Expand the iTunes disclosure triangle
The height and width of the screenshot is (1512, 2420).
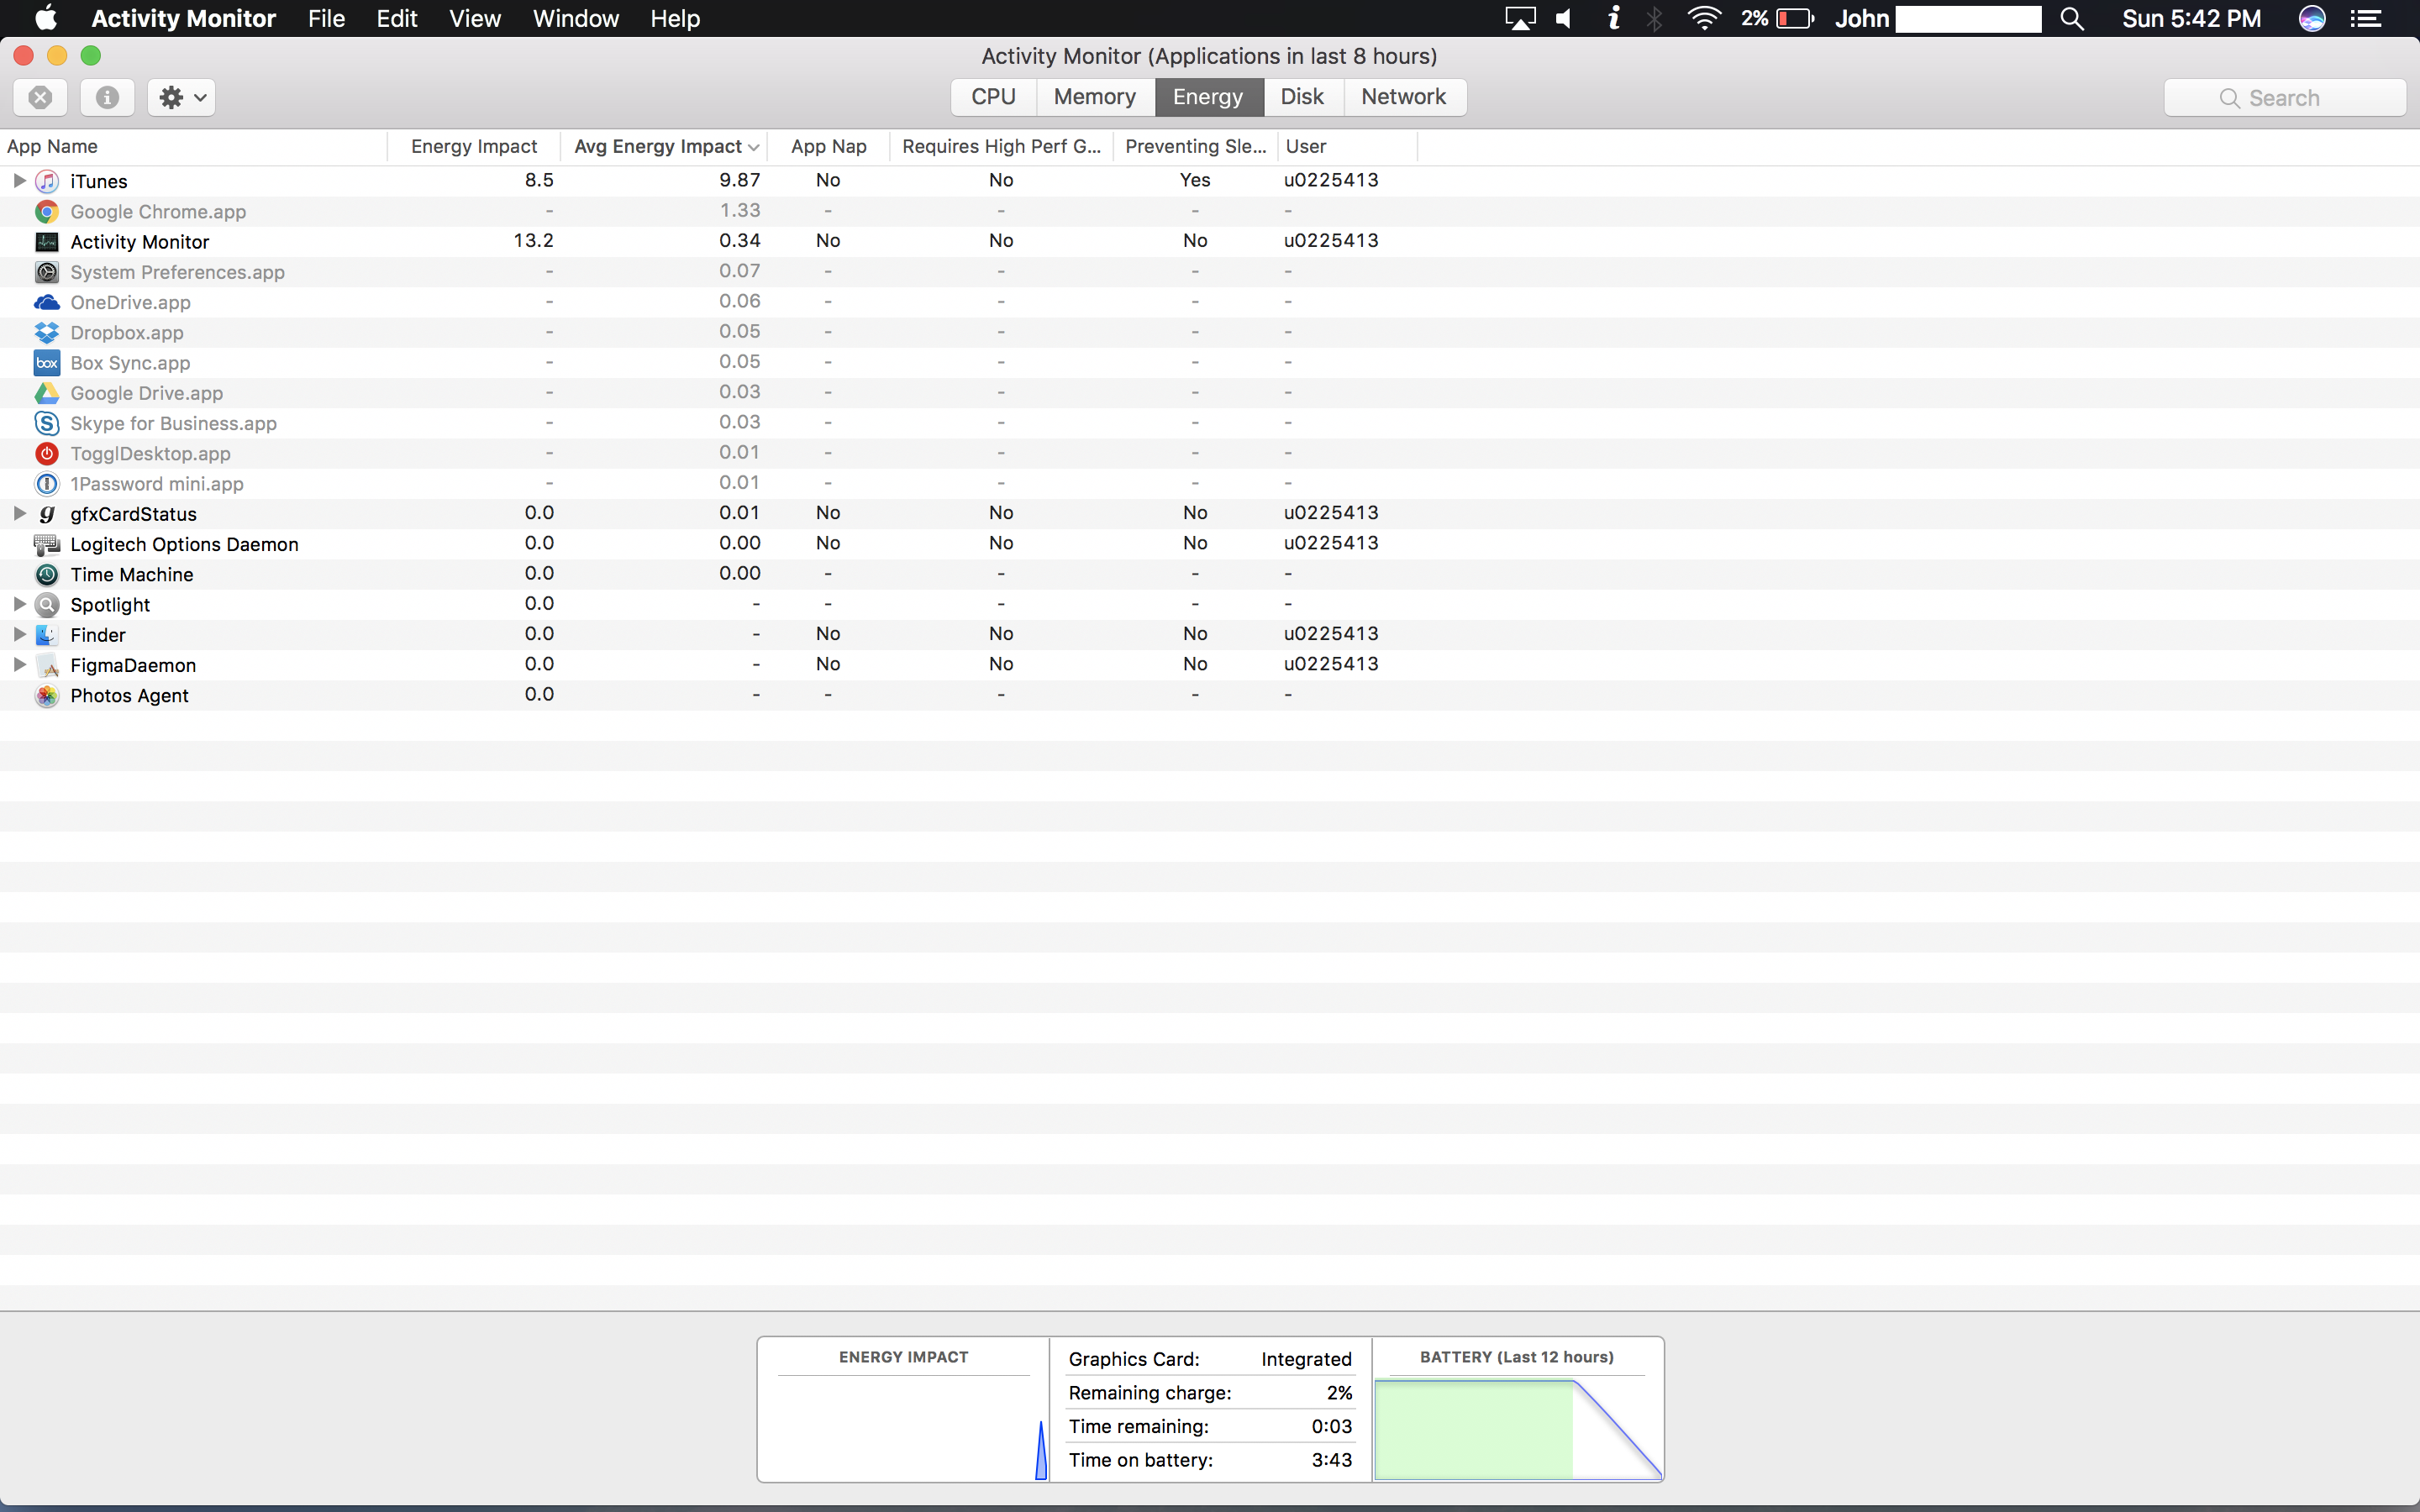(19, 181)
